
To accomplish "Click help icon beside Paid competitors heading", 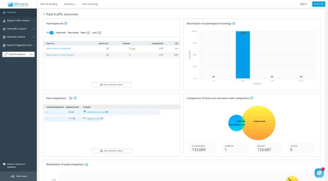I will coord(75,98).
